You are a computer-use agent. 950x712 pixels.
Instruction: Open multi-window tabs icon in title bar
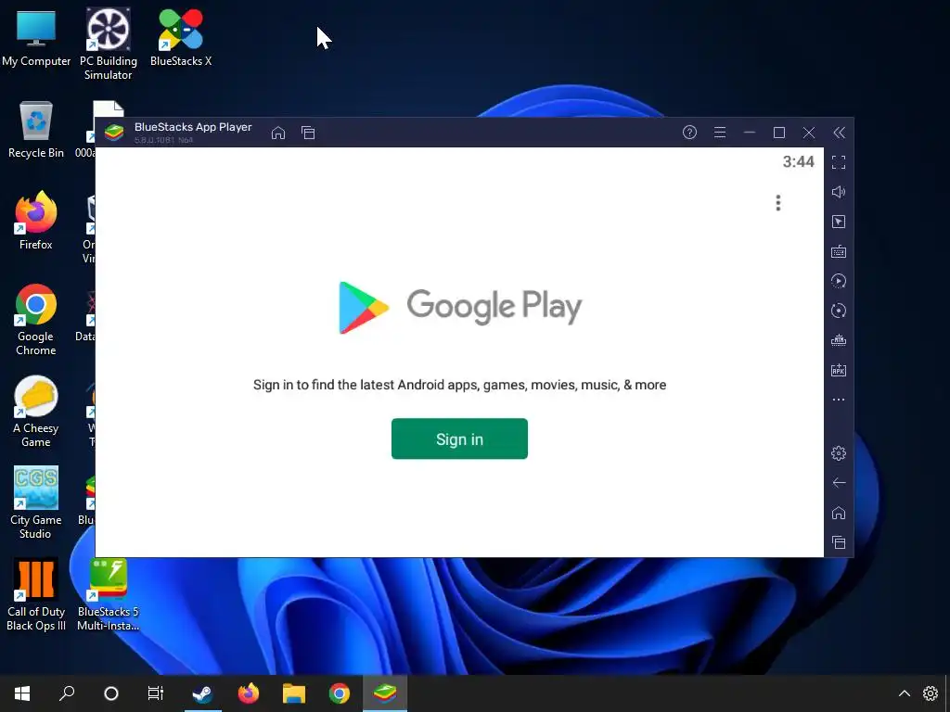tap(308, 133)
